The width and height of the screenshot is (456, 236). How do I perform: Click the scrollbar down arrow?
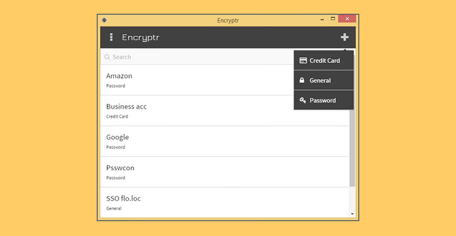[x=352, y=214]
